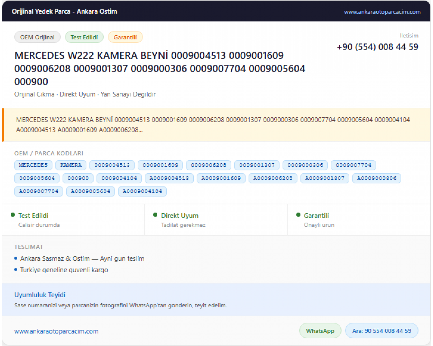The width and height of the screenshot is (433, 346).
Task: Click the phone number +90 (554) 008 44 59
Action: click(x=378, y=47)
